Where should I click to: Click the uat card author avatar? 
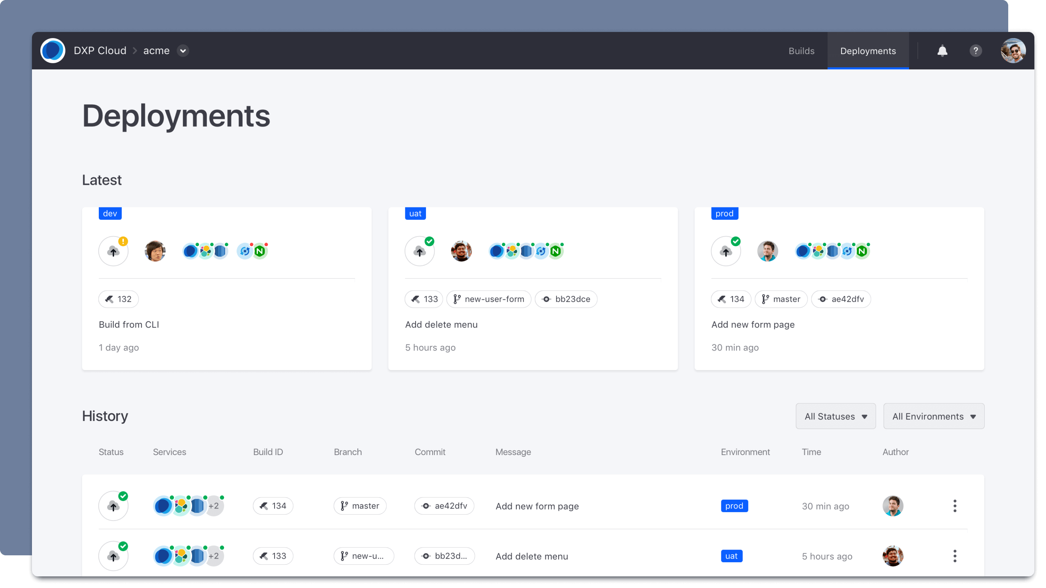461,251
